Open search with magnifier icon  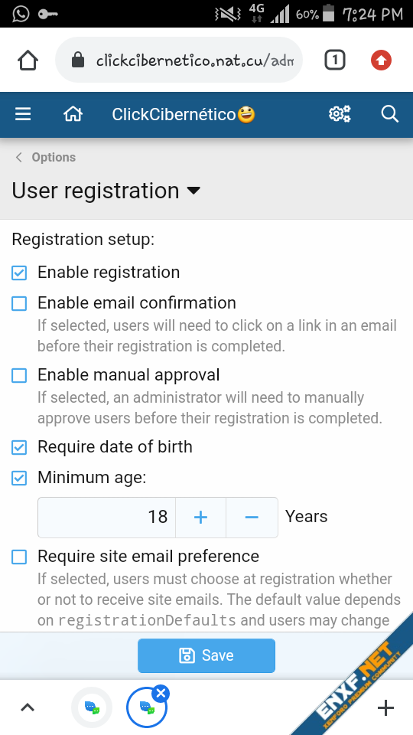[389, 114]
